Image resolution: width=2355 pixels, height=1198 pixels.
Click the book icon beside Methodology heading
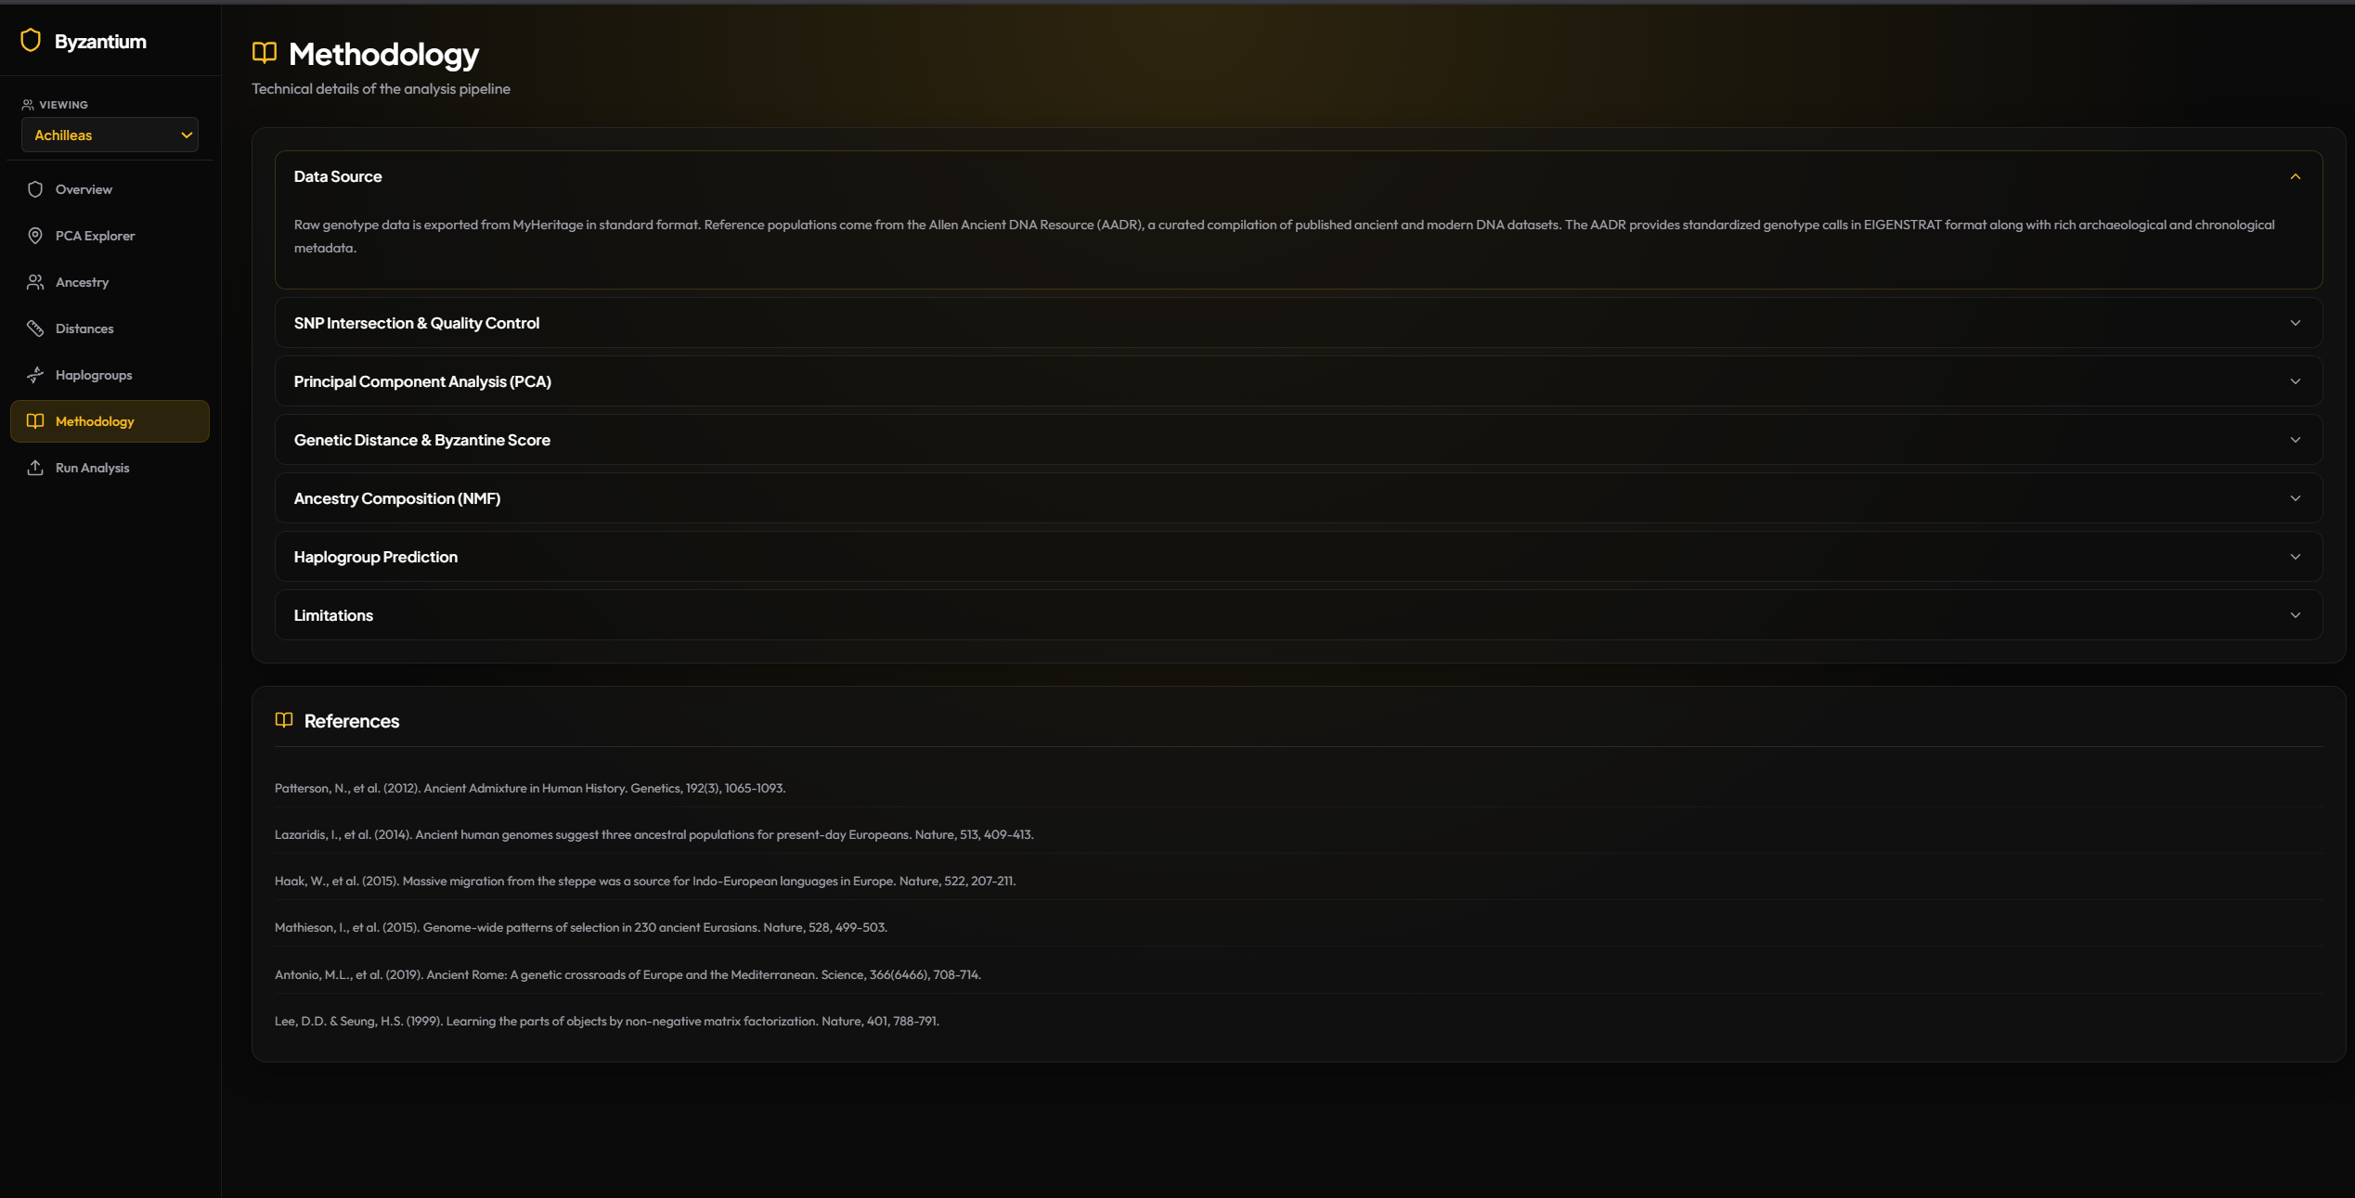pyautogui.click(x=264, y=53)
